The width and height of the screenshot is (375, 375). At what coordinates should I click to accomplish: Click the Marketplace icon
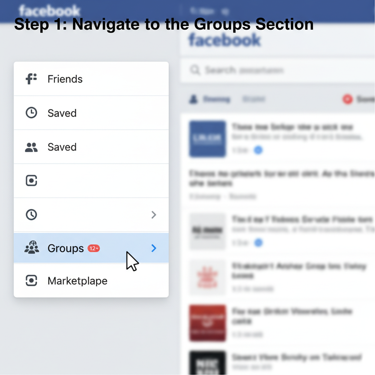point(31,281)
